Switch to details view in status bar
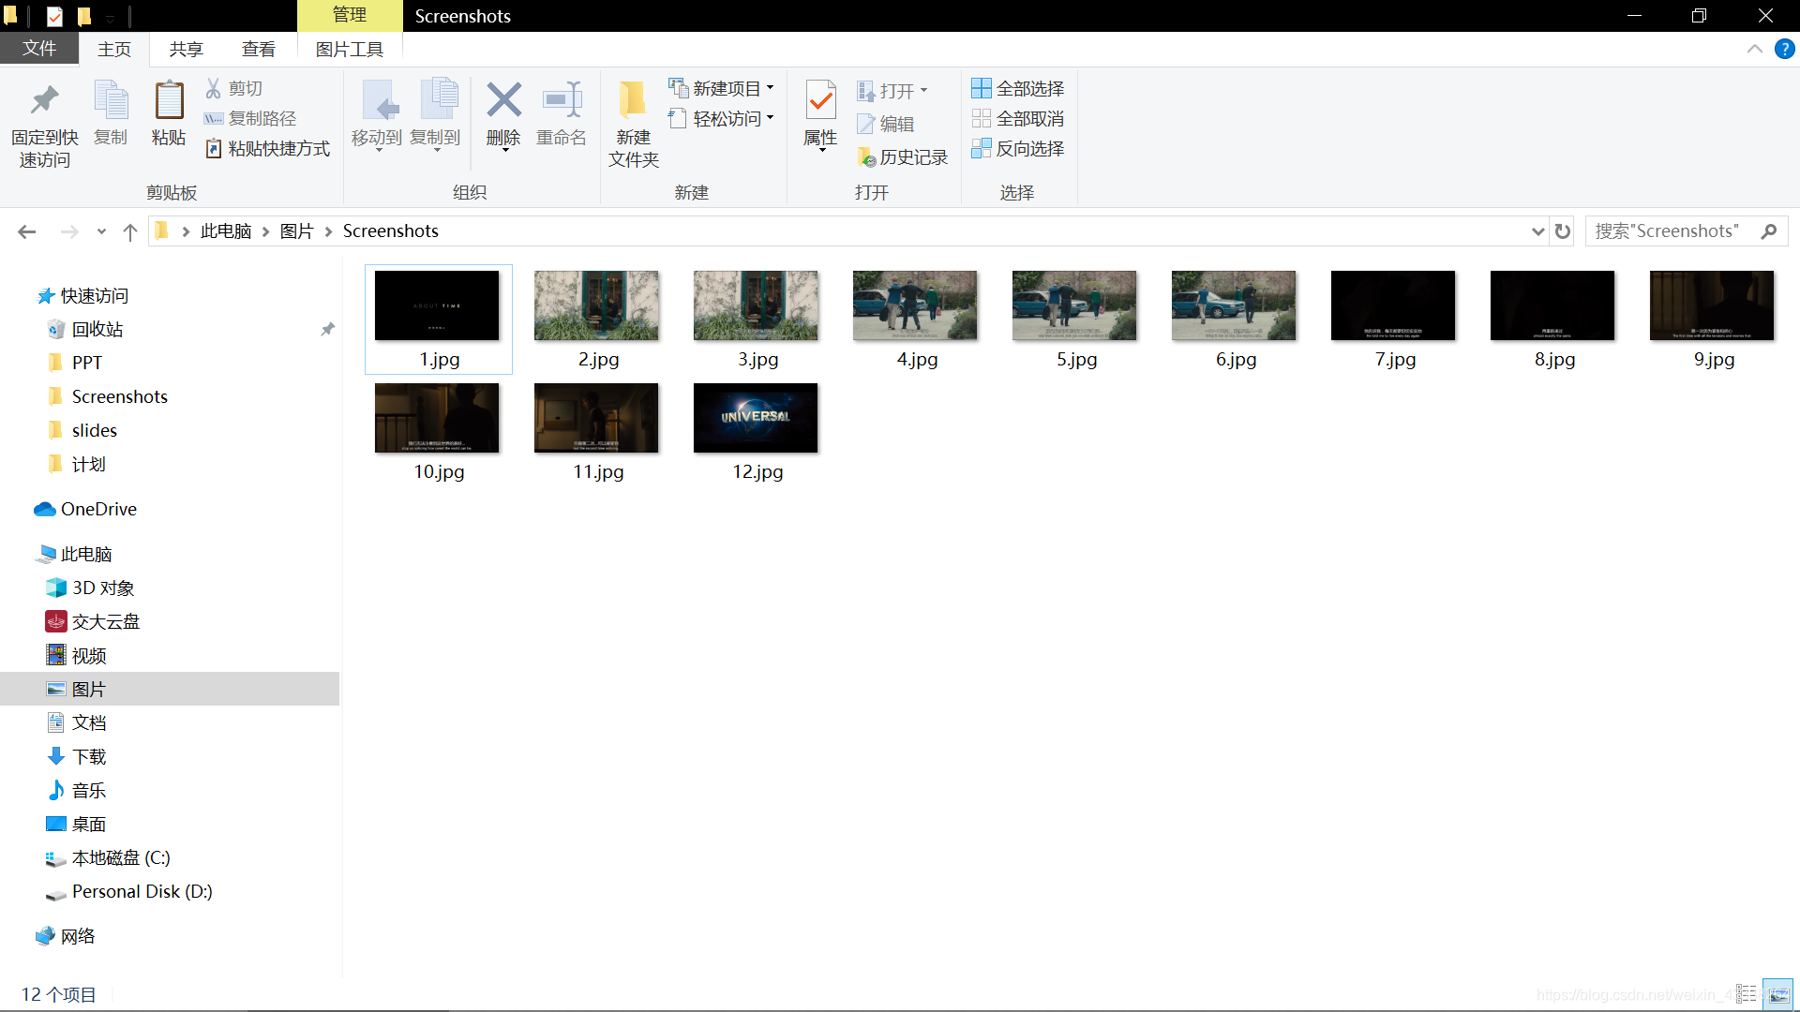Viewport: 1800px width, 1012px height. click(1746, 994)
